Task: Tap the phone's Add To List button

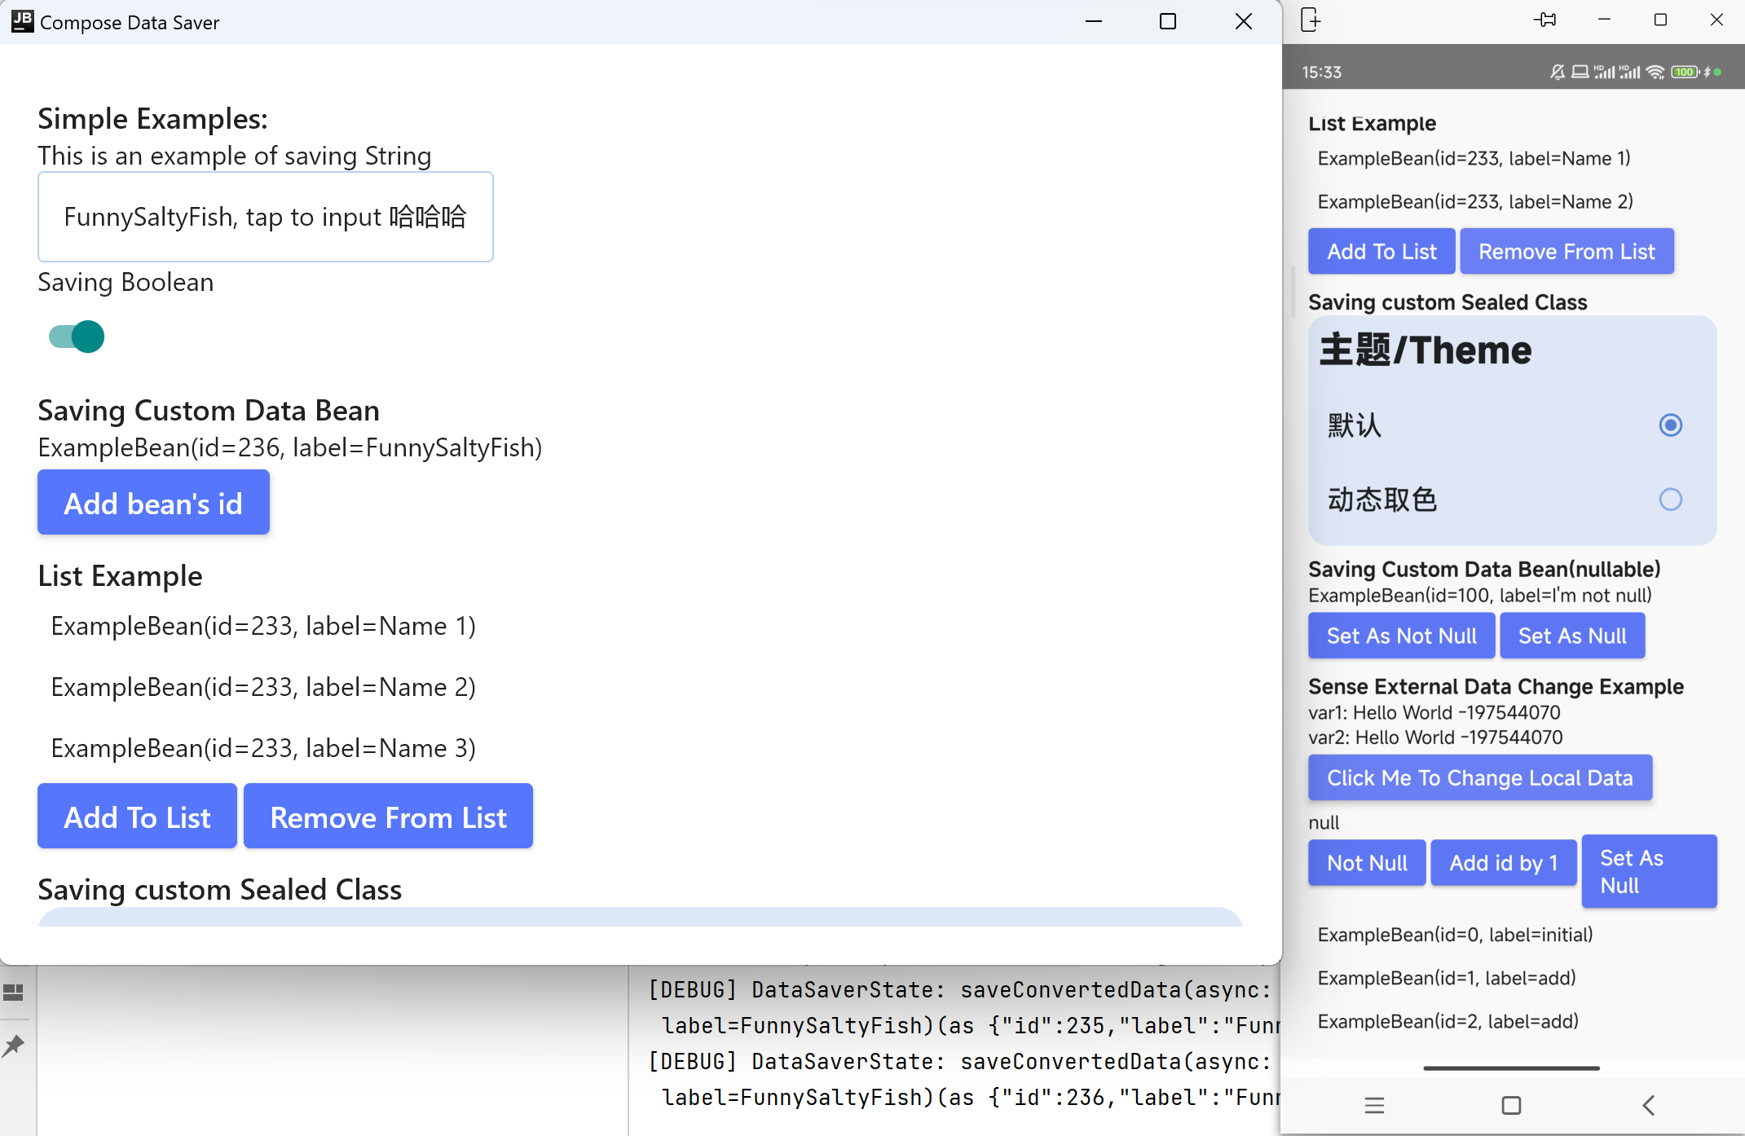Action: pyautogui.click(x=1381, y=251)
